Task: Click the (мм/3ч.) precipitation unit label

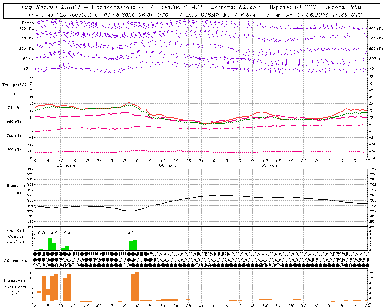Action: [x=15, y=231]
